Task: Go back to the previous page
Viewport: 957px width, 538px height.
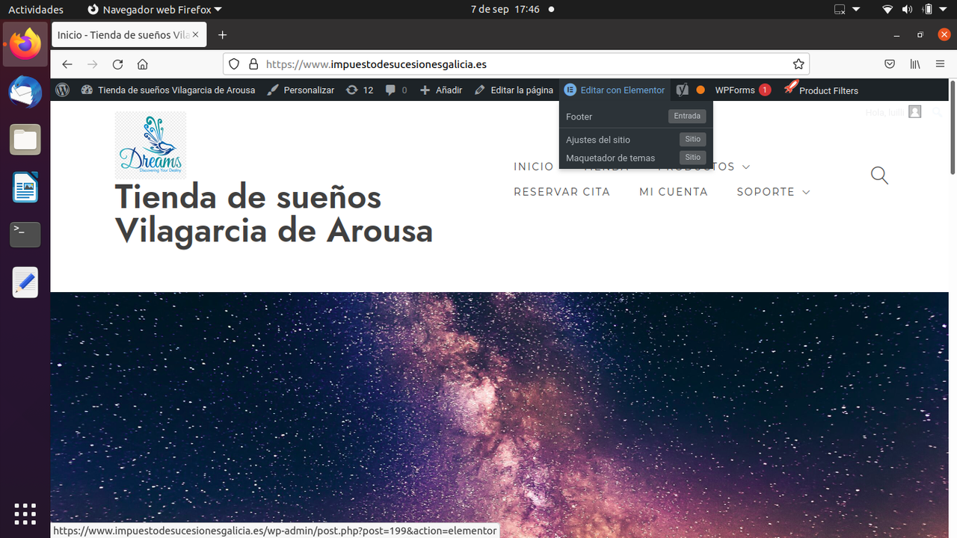Action: pyautogui.click(x=67, y=64)
